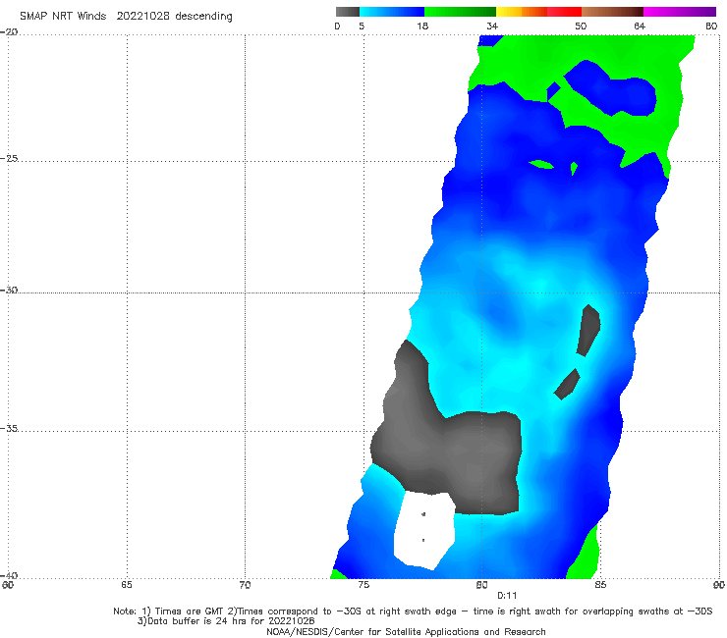Select the red segment of the color bar
The image size is (727, 638).
564,12
